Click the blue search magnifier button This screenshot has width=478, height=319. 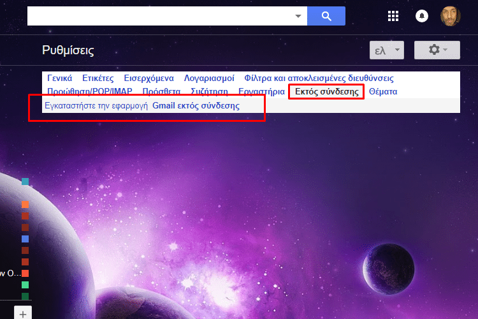click(326, 16)
